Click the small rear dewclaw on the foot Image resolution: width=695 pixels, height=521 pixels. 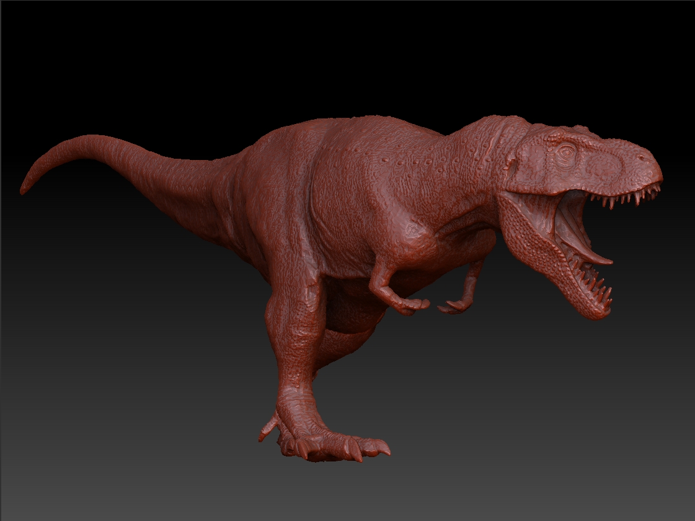coord(268,429)
